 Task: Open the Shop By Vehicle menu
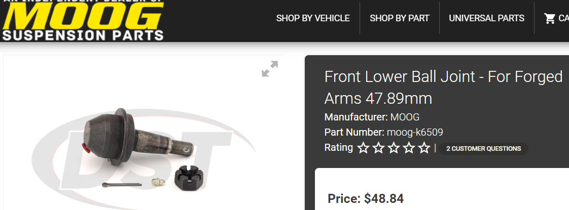point(313,18)
